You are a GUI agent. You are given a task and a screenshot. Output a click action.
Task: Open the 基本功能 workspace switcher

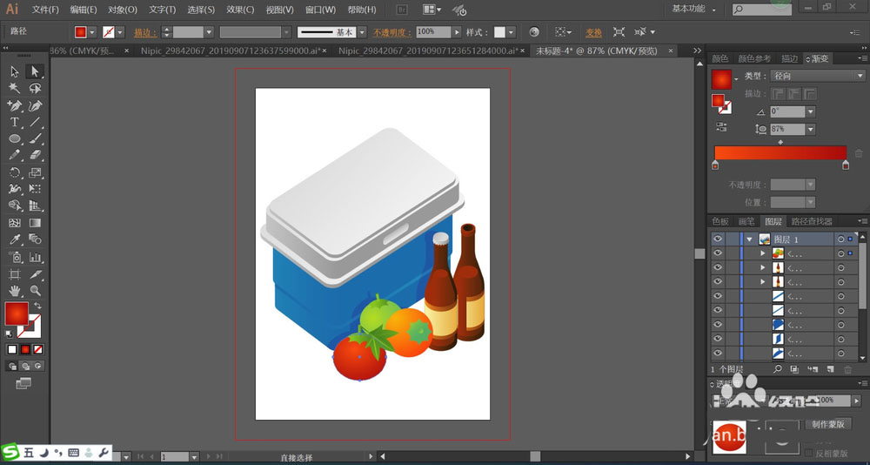(x=693, y=10)
